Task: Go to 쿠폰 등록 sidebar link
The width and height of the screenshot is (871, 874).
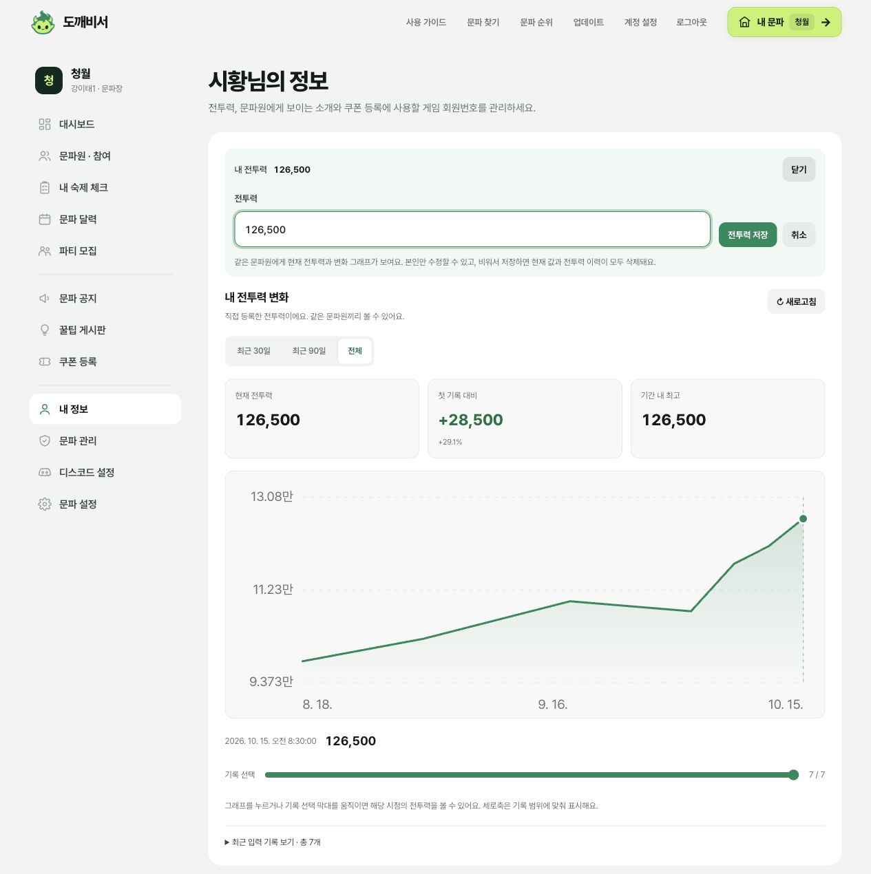Action: [x=105, y=361]
